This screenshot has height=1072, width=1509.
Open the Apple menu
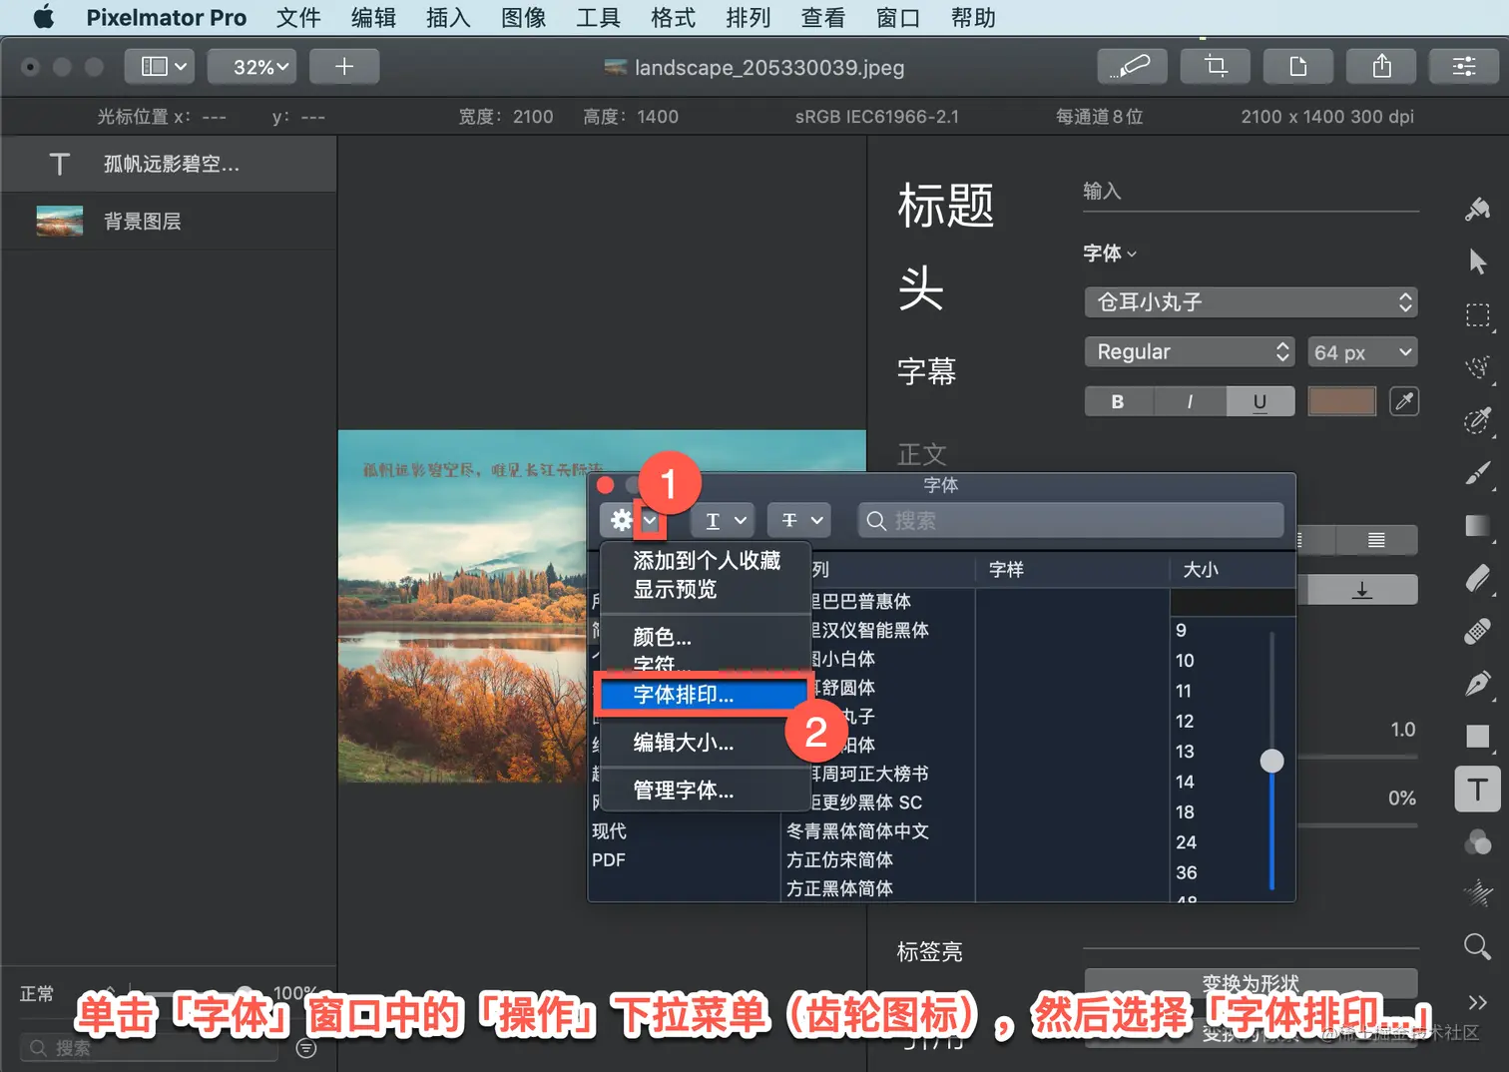tap(44, 18)
